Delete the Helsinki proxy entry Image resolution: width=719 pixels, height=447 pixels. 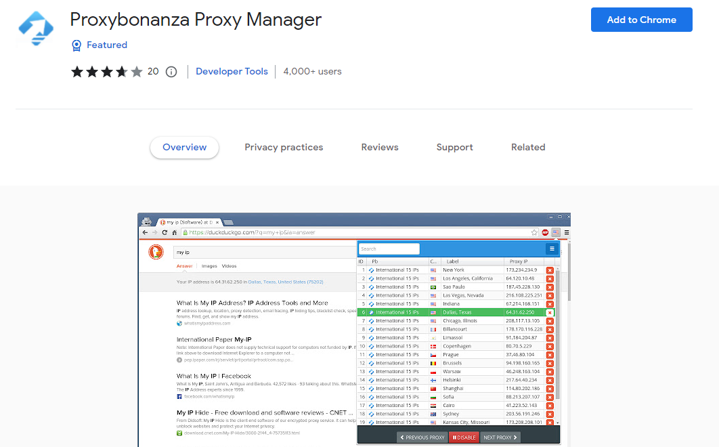coord(550,381)
